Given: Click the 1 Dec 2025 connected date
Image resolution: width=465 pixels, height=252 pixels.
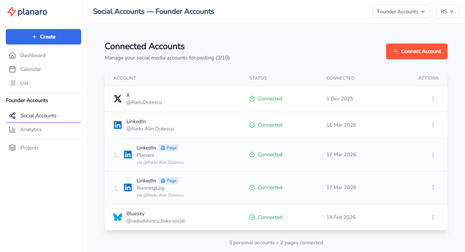Looking at the screenshot, I should coord(340,99).
